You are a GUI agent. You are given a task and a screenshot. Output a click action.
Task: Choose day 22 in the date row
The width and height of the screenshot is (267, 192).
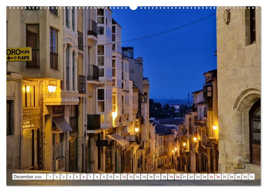(191, 177)
